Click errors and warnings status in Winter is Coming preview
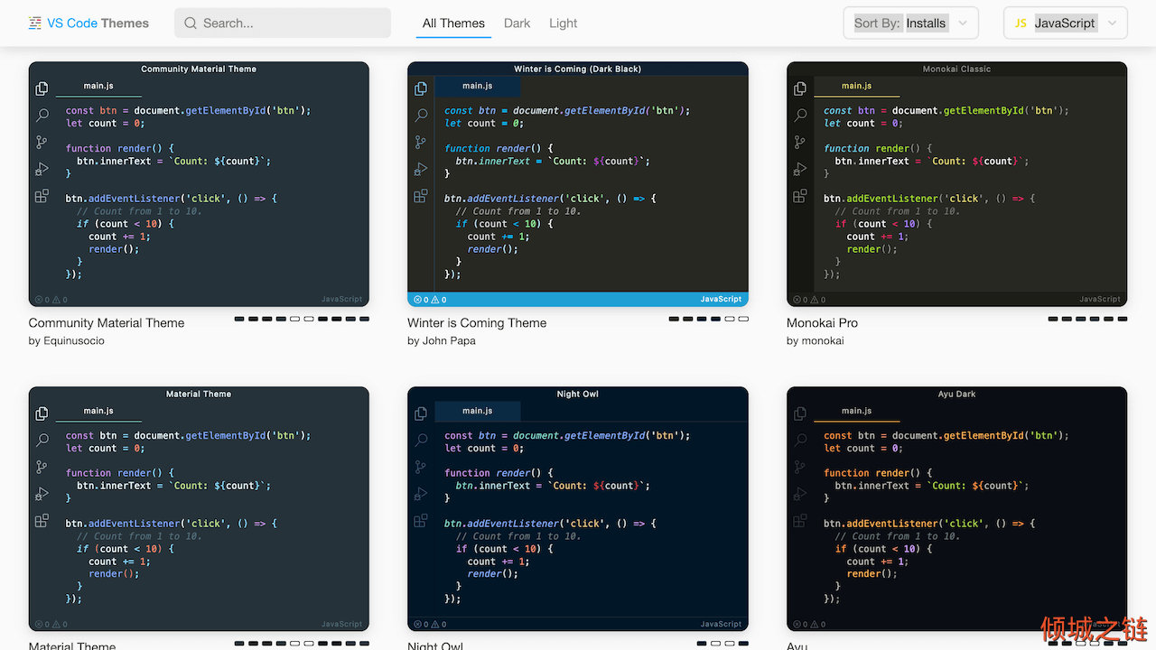The image size is (1156, 650). click(430, 300)
